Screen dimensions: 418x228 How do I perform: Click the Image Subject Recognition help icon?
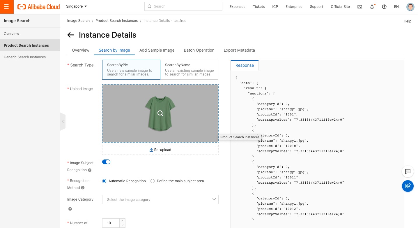pos(90,170)
